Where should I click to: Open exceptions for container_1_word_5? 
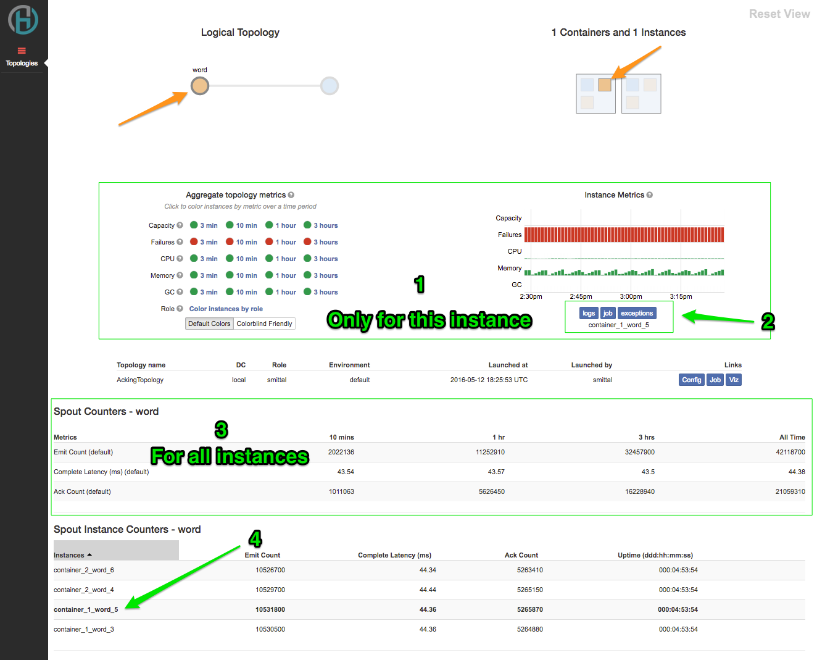coord(637,313)
